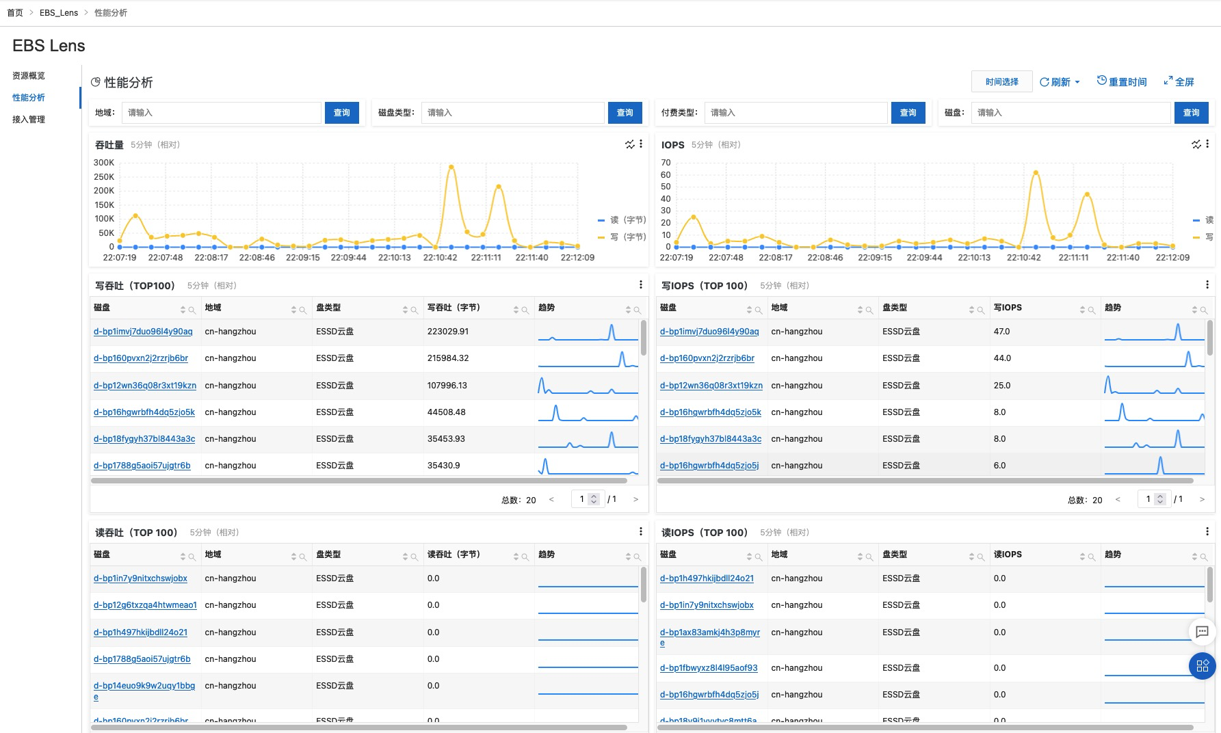
Task: Click the 223029.91 写吞吐 value cell
Action: 448,332
